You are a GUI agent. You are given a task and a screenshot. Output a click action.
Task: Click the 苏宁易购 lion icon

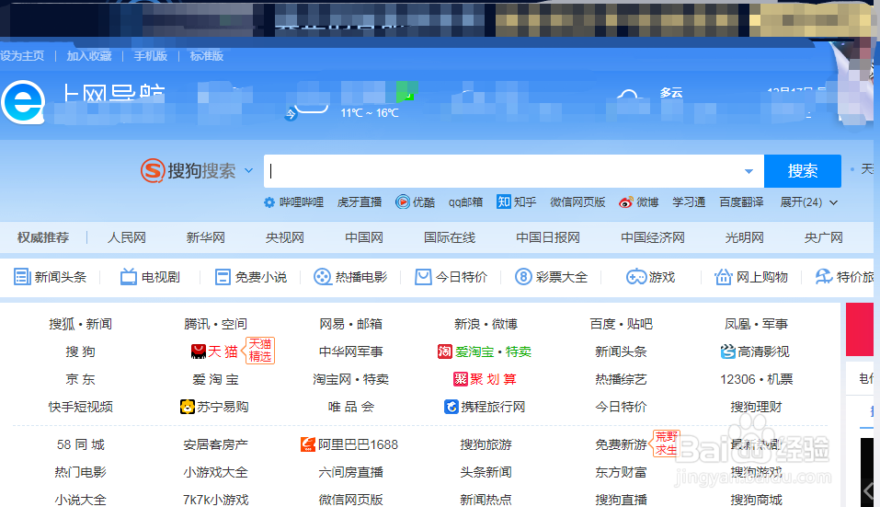pos(187,407)
